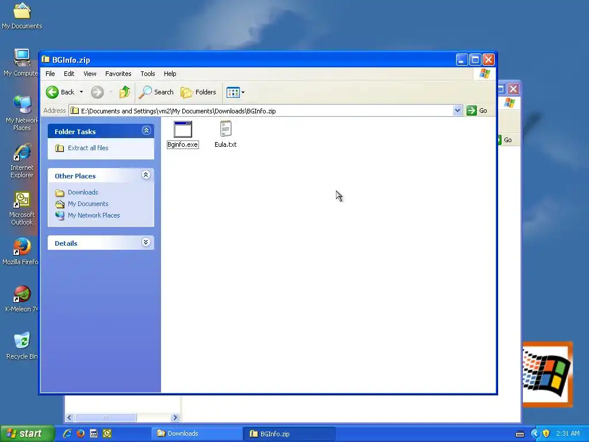The width and height of the screenshot is (589, 442).
Task: Launch Mozilla Firefox desktop shortcut
Action: (x=22, y=251)
